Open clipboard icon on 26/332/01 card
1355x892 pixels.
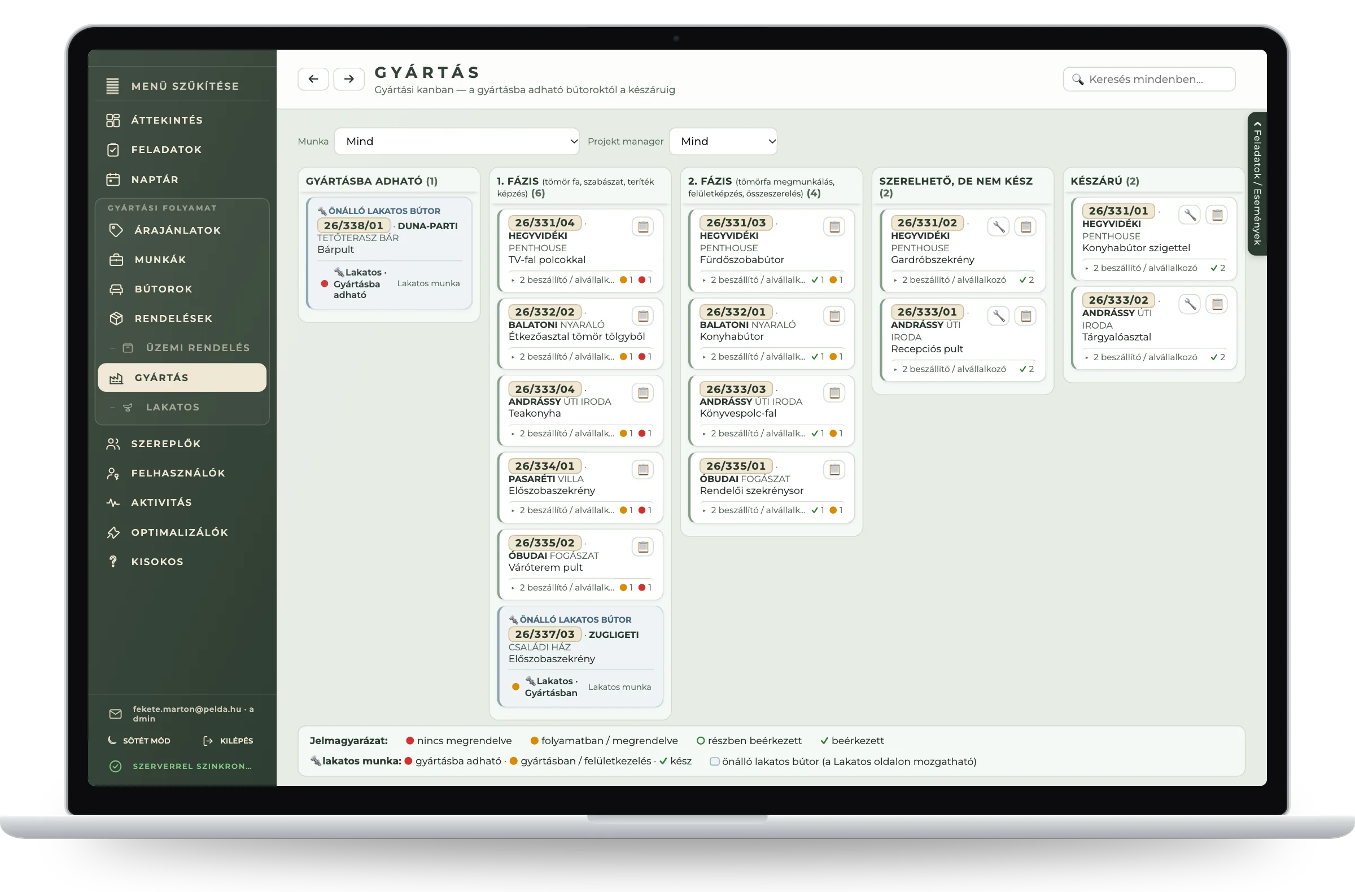tap(834, 316)
